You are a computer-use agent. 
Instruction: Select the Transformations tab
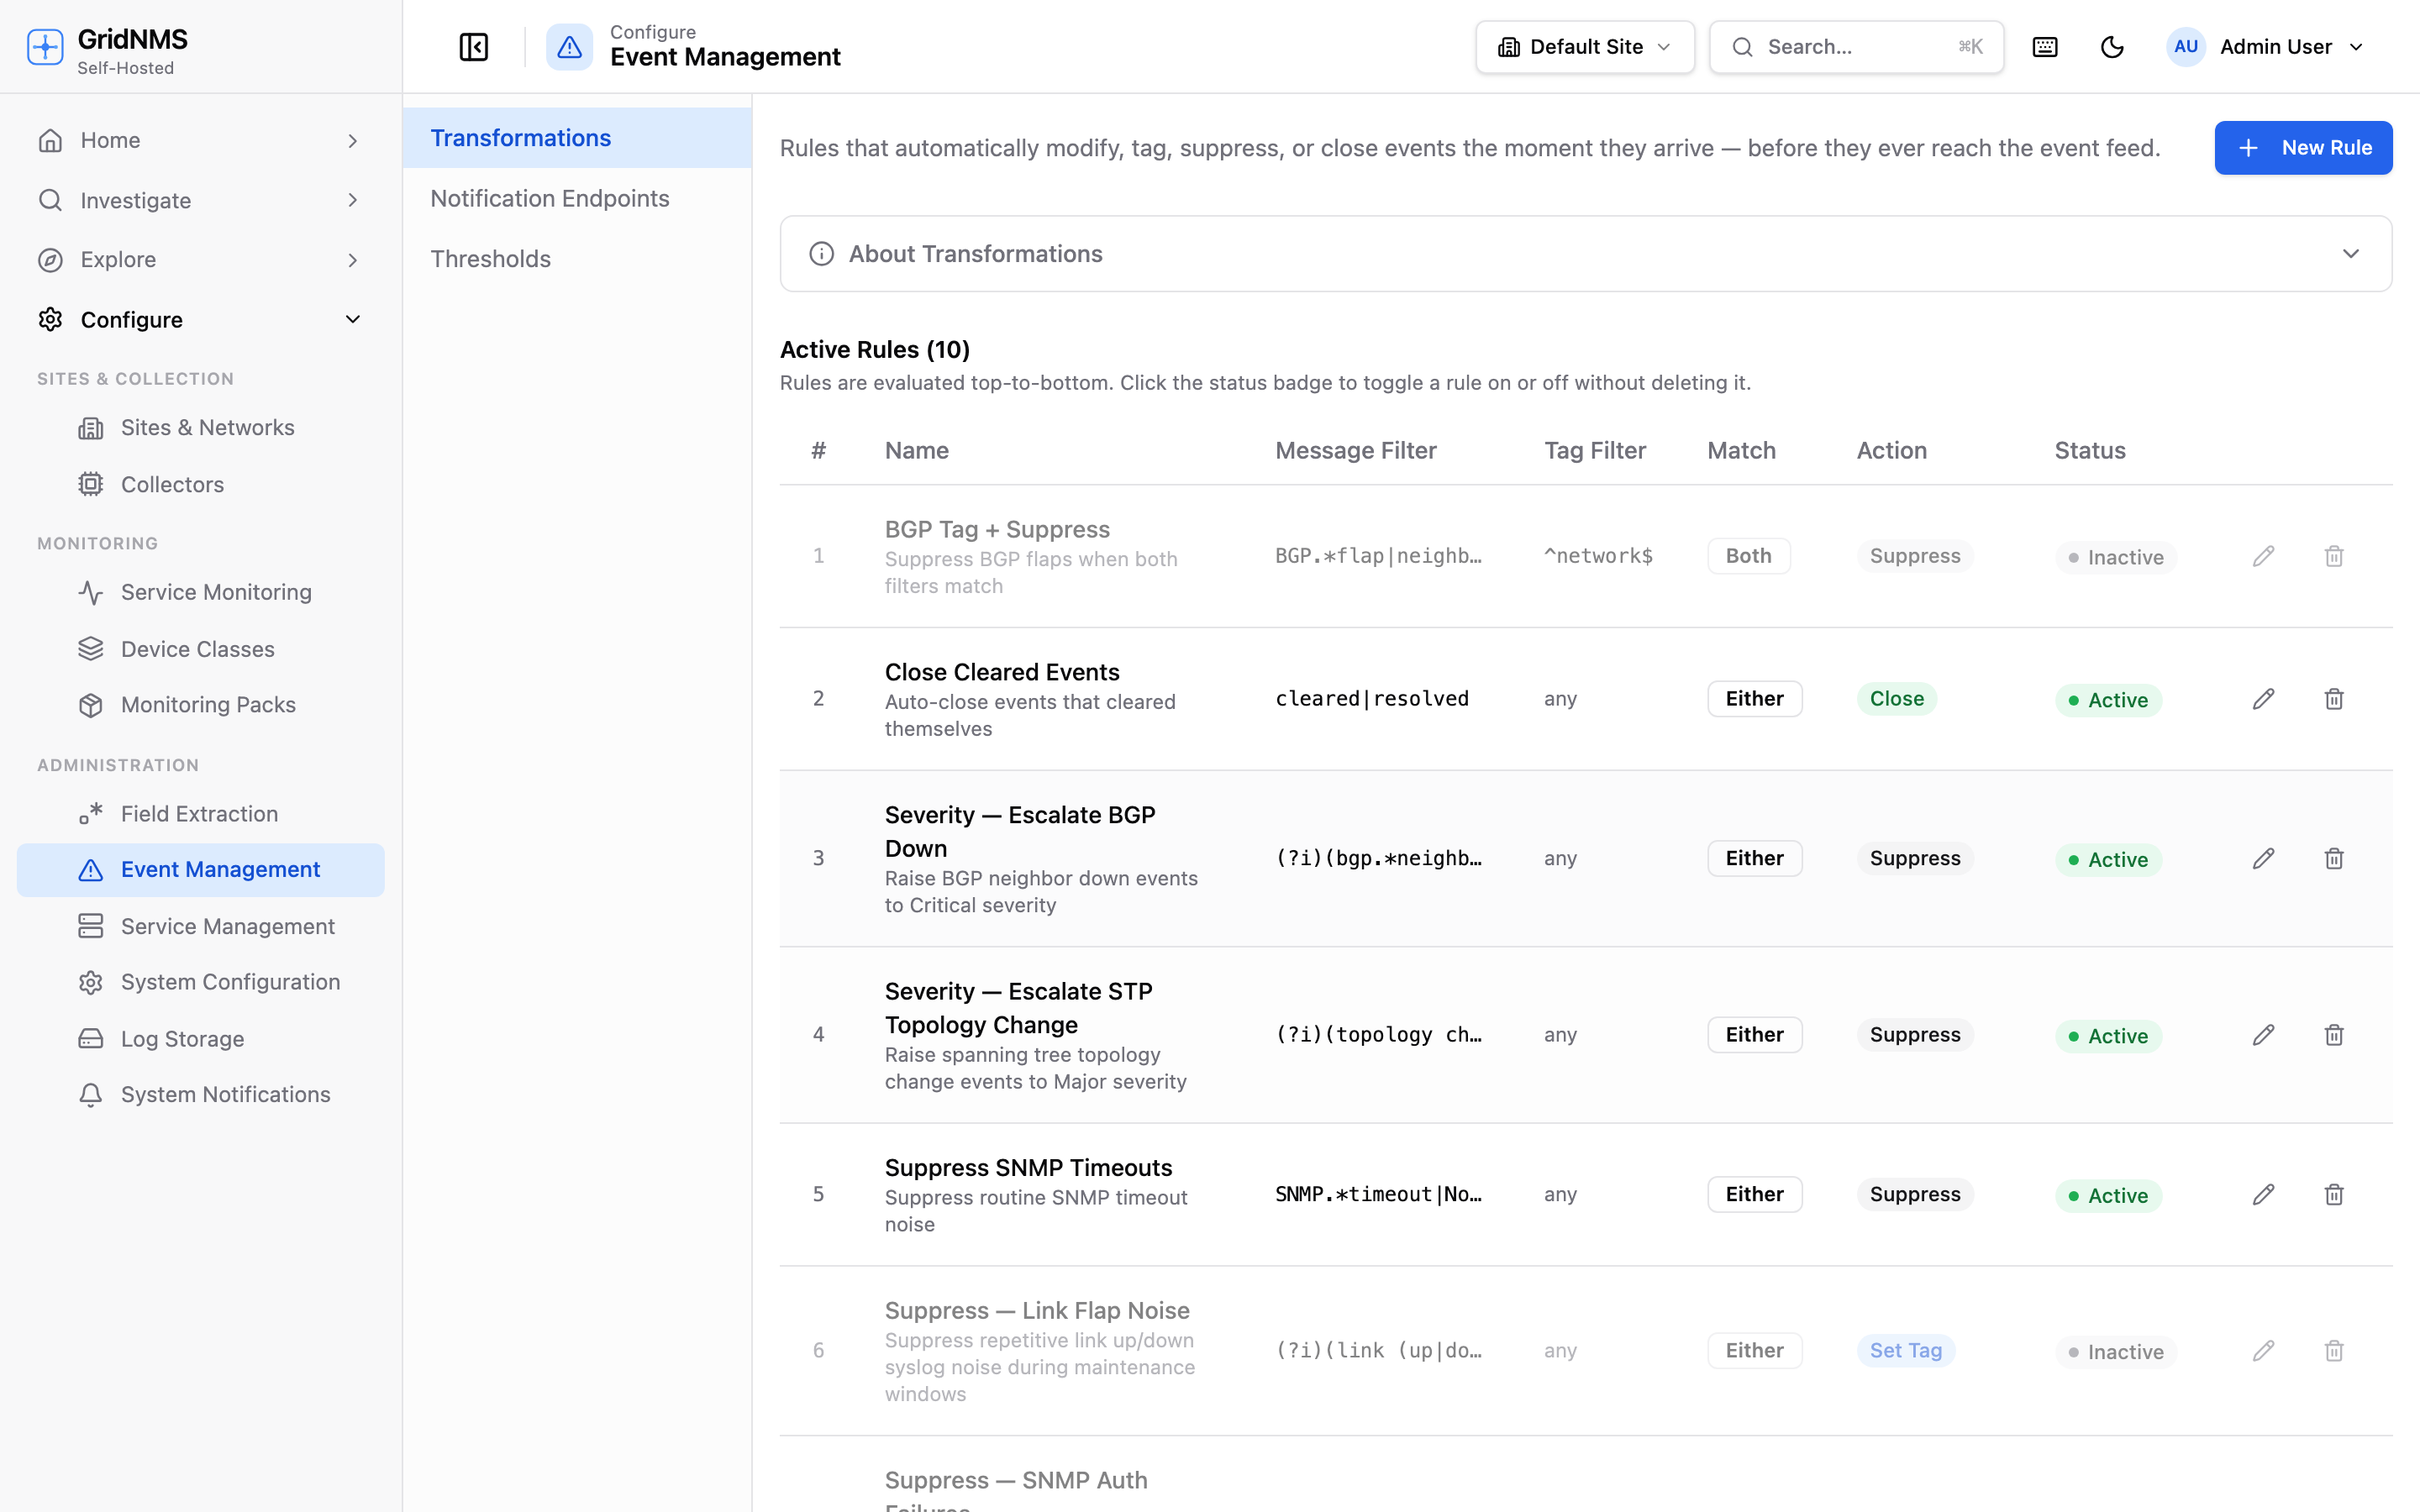[x=577, y=138]
